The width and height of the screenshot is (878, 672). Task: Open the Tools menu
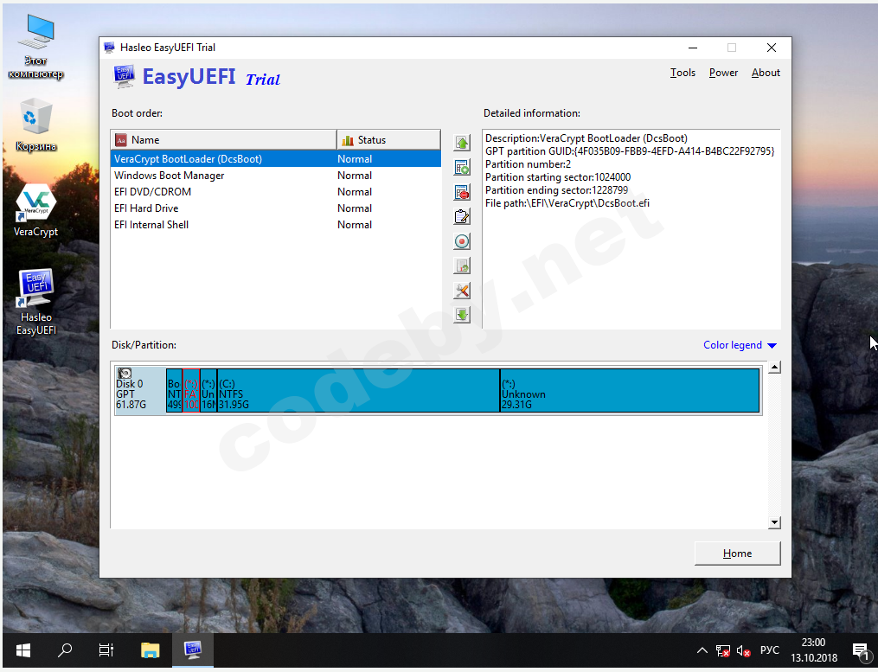click(683, 73)
